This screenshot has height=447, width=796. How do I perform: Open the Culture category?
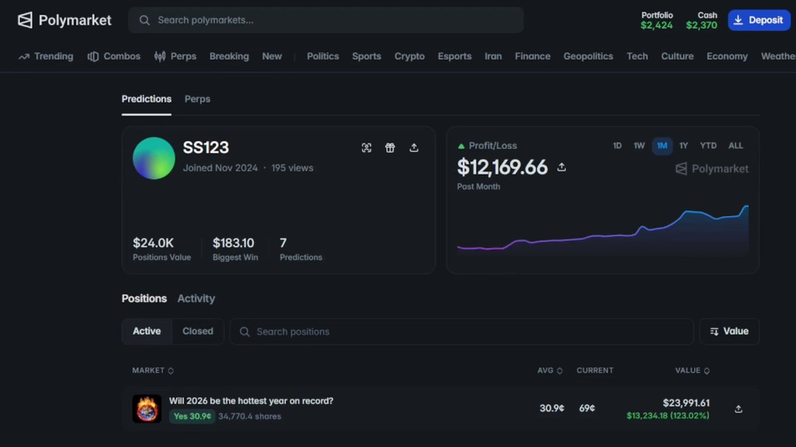point(677,56)
